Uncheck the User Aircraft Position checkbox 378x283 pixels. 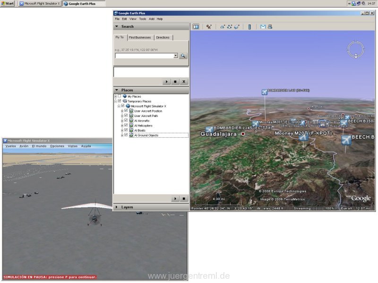pos(126,111)
